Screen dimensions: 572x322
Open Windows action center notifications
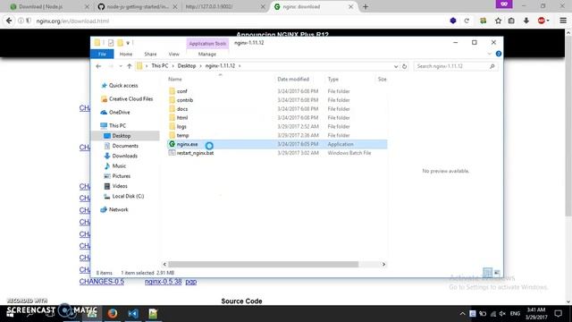(558, 313)
